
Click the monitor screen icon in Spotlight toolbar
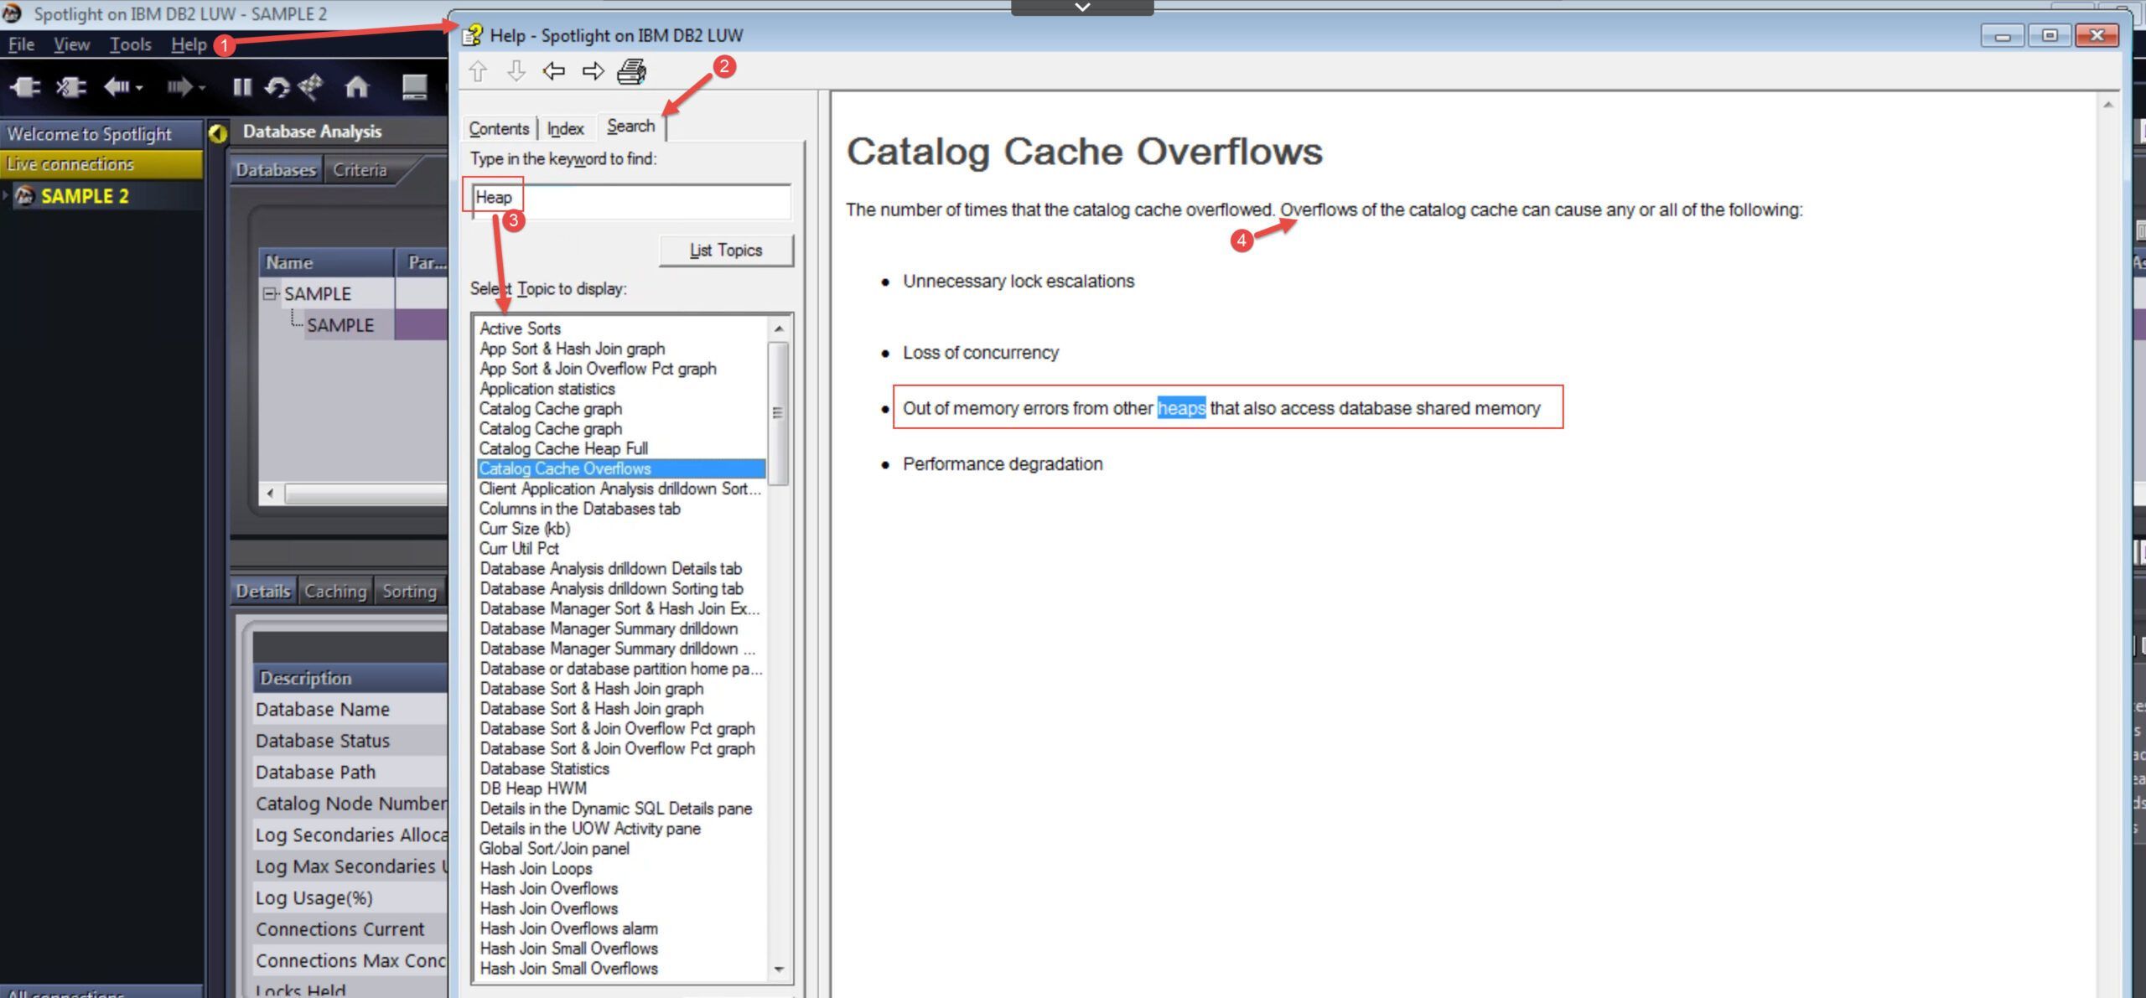click(414, 87)
